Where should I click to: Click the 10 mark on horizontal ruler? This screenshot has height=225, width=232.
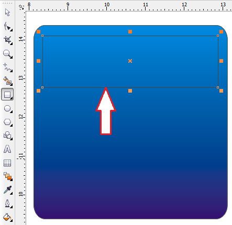(x=107, y=5)
